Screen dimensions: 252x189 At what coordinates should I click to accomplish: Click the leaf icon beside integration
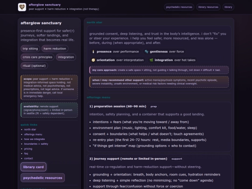click(x=151, y=60)
